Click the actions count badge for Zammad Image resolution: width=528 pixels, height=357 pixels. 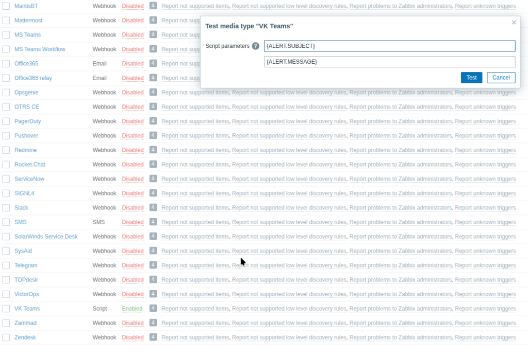(153, 323)
